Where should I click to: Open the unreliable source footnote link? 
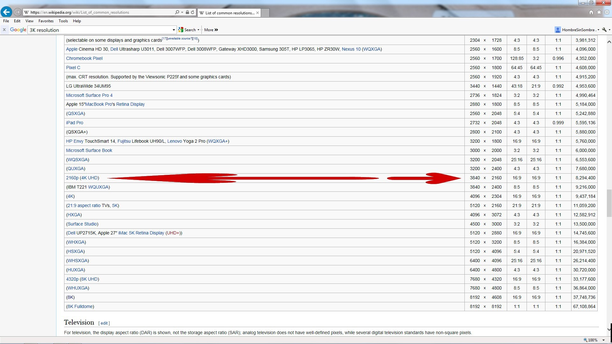pyautogui.click(x=179, y=39)
